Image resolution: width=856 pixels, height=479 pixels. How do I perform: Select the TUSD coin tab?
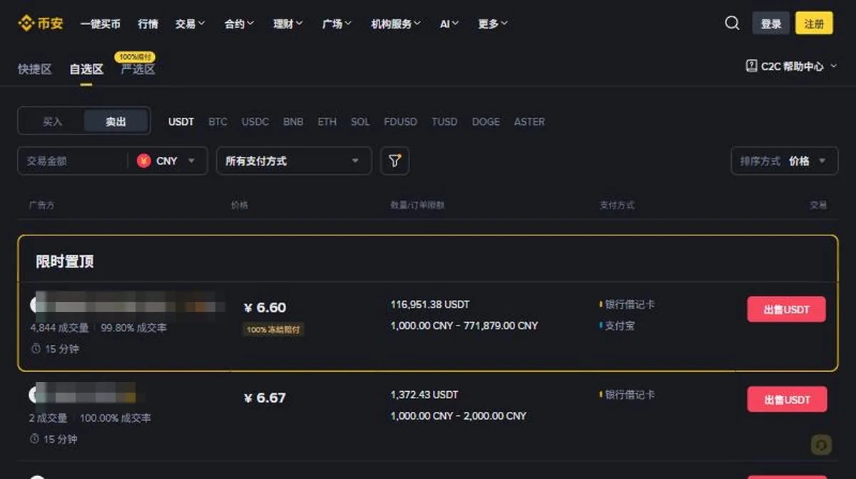[444, 121]
